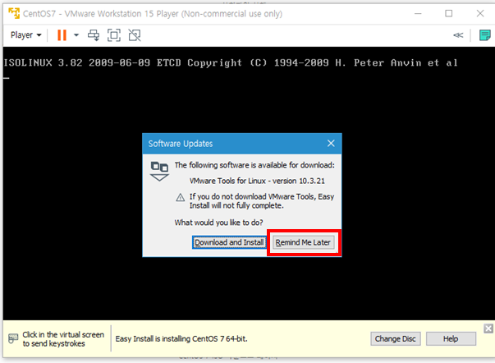Expand the power options dropdown arrow
This screenshot has height=363, width=495.
76,35
